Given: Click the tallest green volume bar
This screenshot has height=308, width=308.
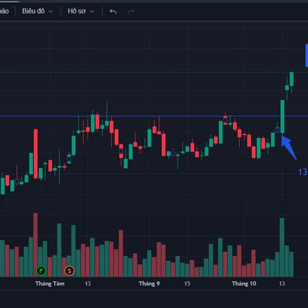Looking at the screenshot, I should pyautogui.click(x=282, y=247).
